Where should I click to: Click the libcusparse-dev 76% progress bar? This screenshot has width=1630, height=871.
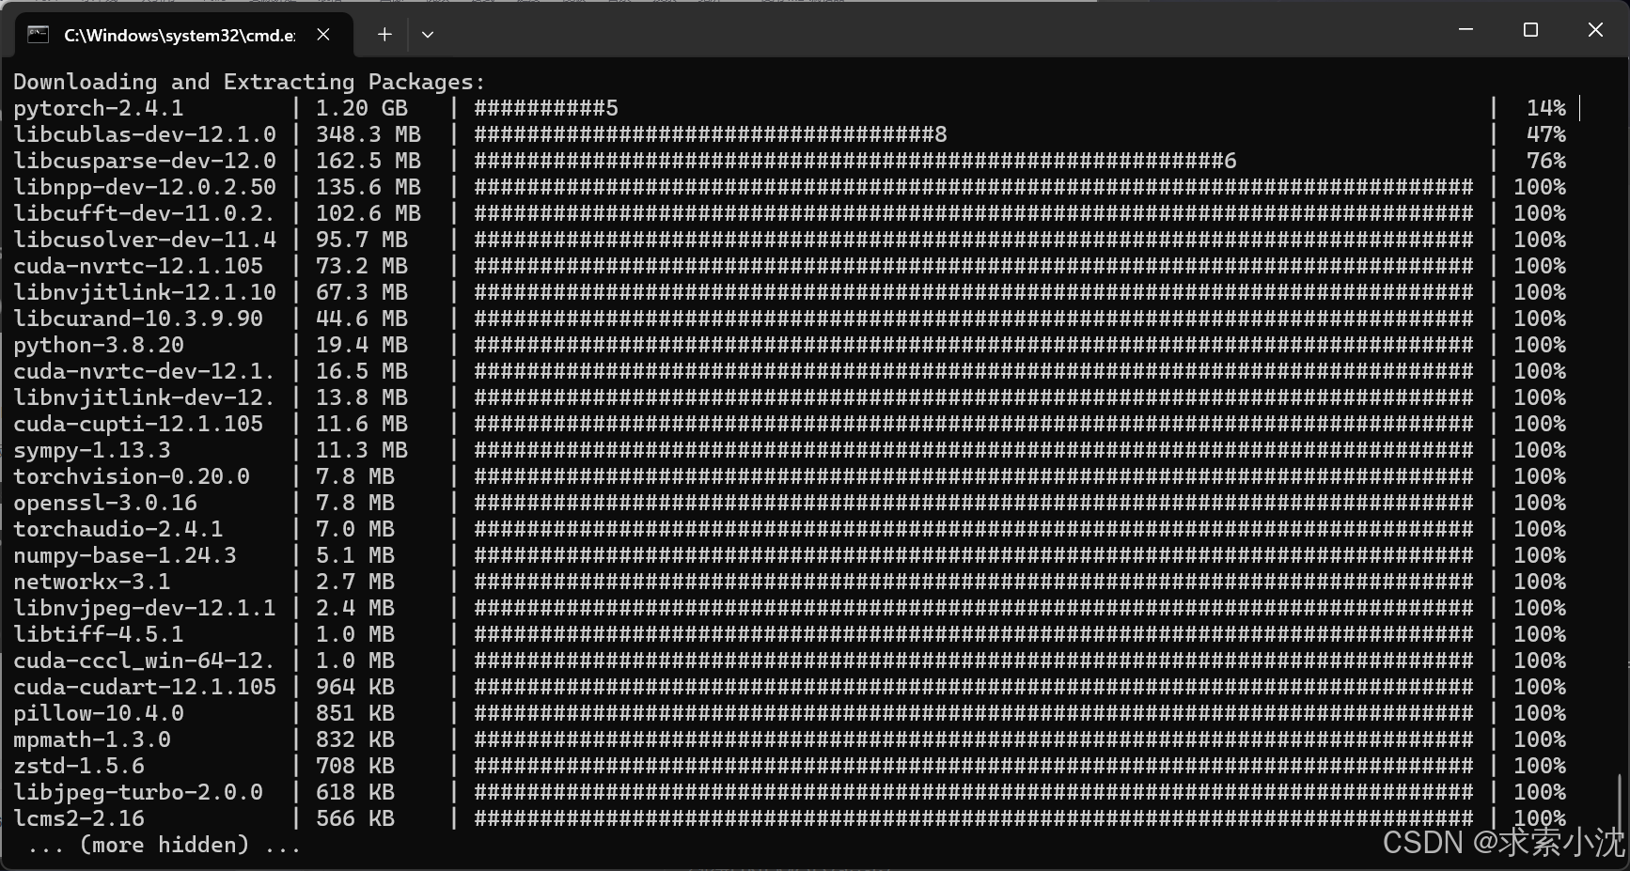[855, 161]
